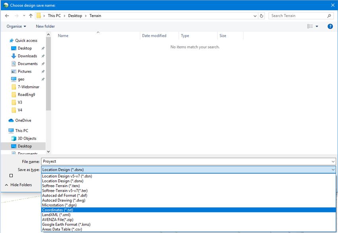Open the help question mark icon
This screenshot has height=233, width=338.
click(330, 26)
